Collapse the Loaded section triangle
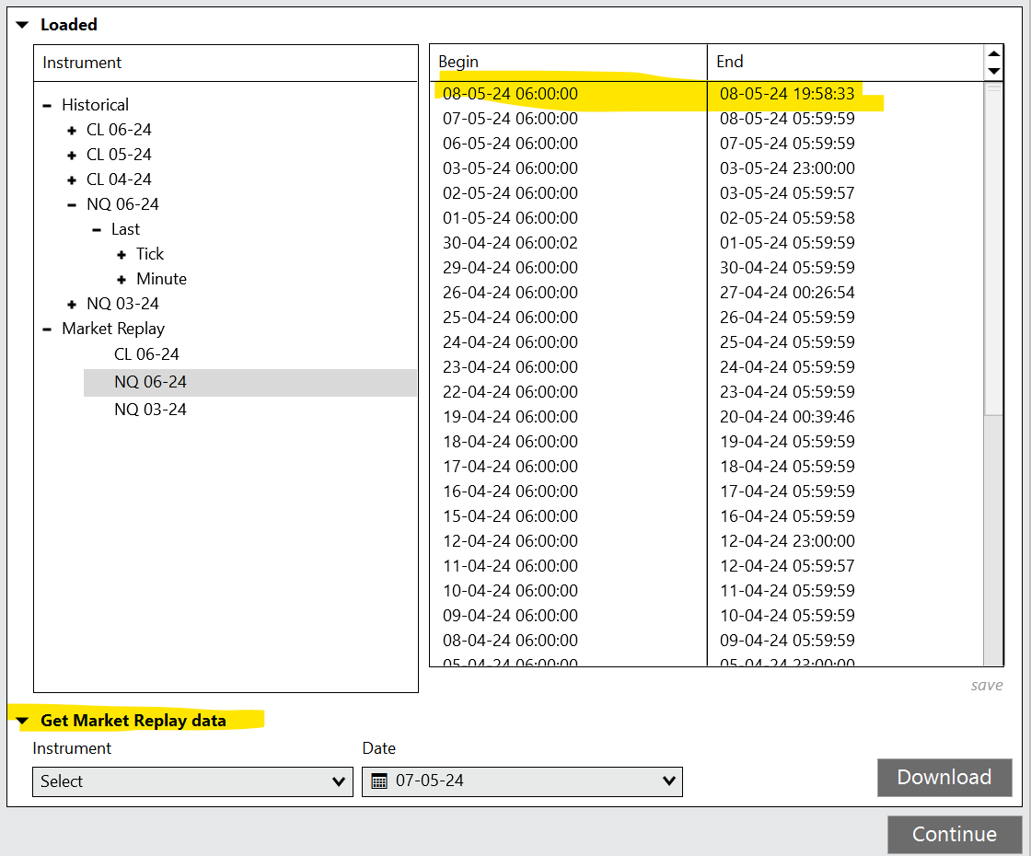 [x=22, y=25]
